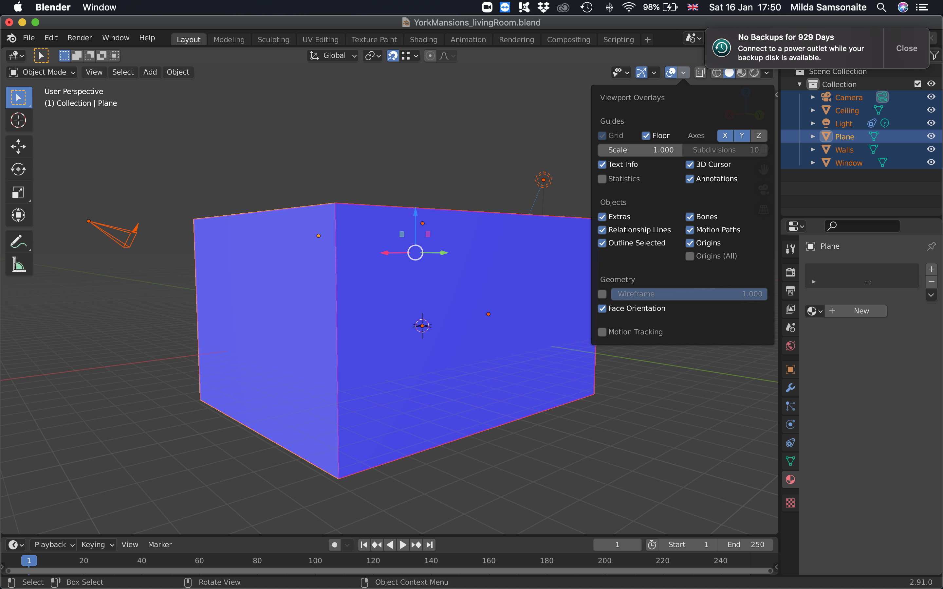Activate the Annotate pencil tool
The image size is (943, 589).
pos(18,241)
